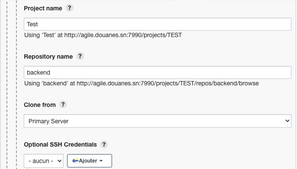Open help for Project name
This screenshot has height=169, width=297.
tap(70, 8)
